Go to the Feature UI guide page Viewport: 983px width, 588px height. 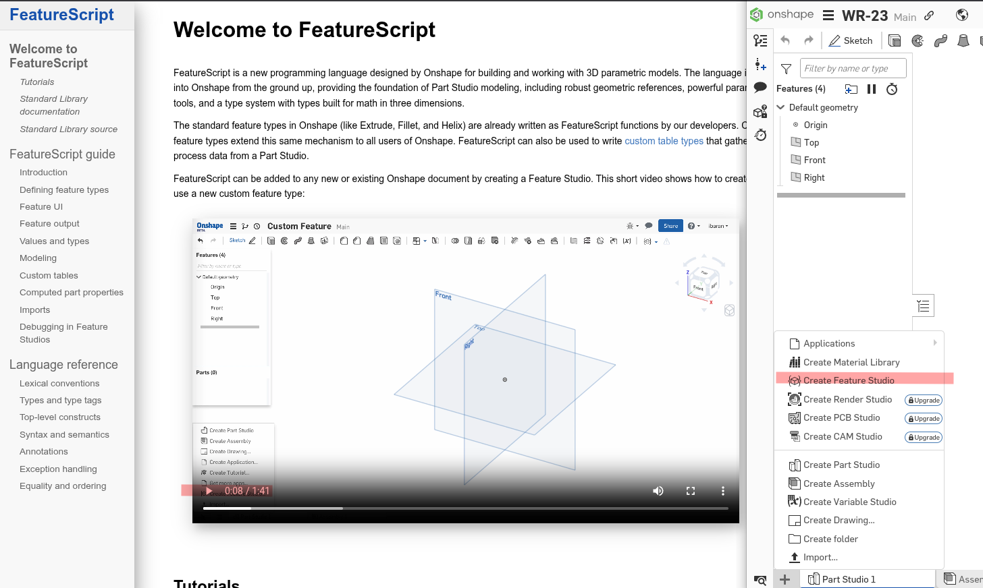click(41, 206)
